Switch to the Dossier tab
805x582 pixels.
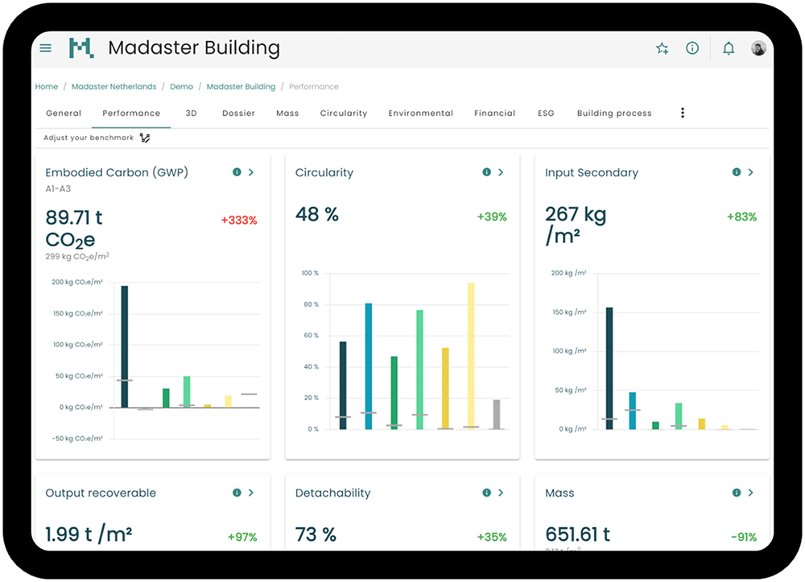point(238,114)
